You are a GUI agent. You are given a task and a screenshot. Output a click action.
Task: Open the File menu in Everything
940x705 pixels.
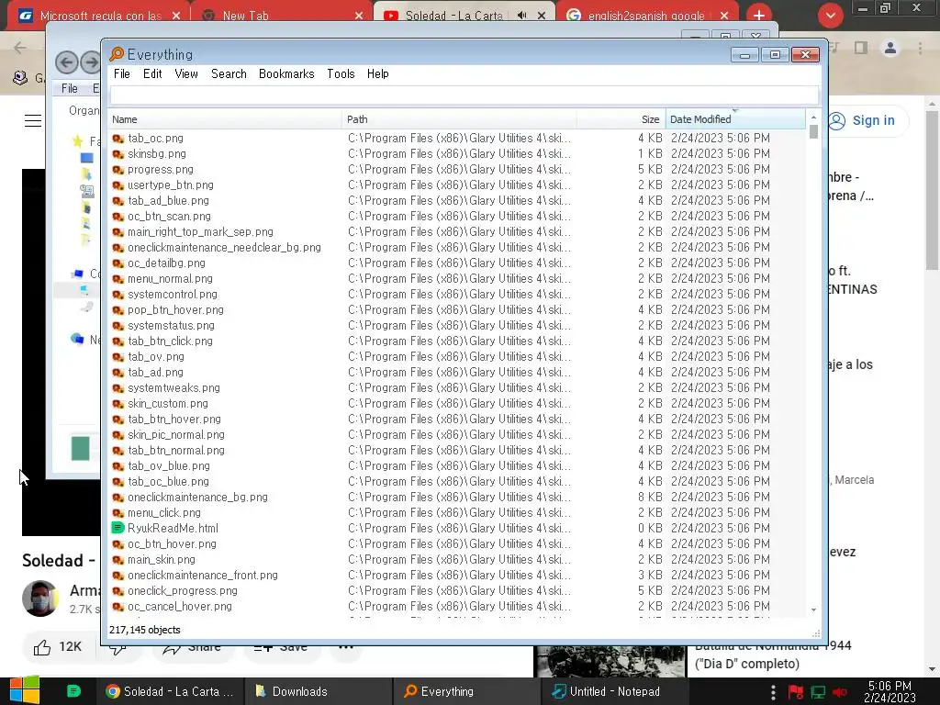tap(122, 73)
